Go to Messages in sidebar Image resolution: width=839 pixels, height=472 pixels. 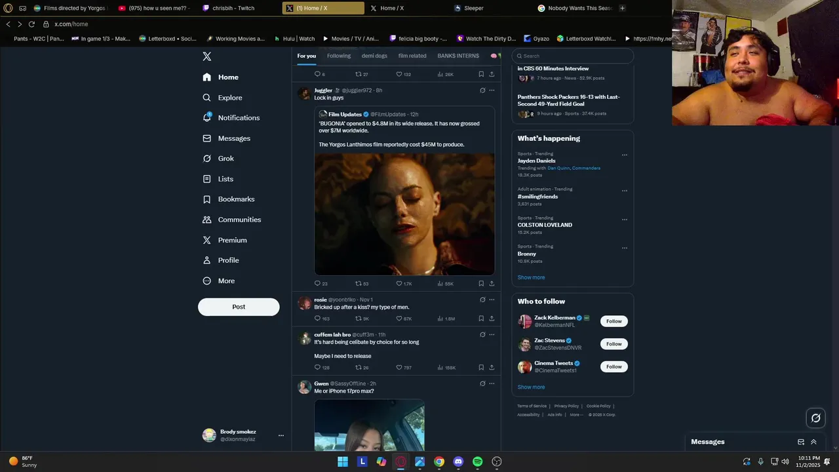(227, 138)
